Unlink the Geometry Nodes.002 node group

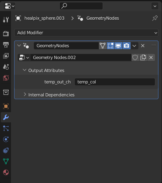(151, 57)
